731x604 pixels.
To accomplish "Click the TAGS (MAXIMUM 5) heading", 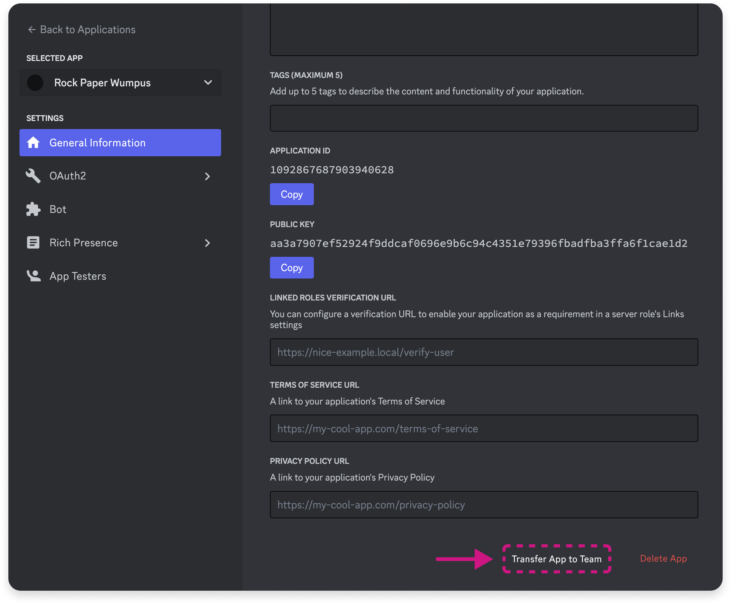I will coord(306,75).
